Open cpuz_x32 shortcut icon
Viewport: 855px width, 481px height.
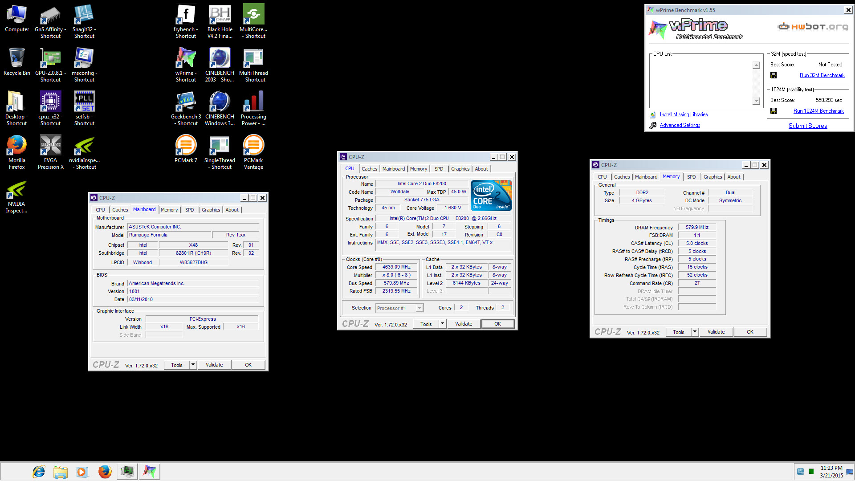coord(50,109)
